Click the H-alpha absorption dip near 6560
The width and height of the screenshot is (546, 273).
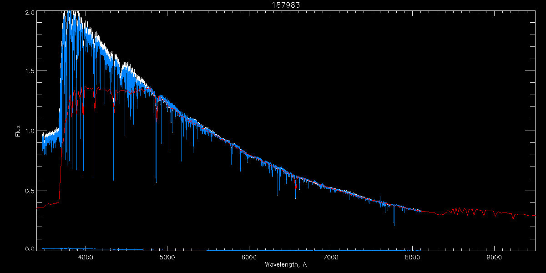pyautogui.click(x=296, y=189)
